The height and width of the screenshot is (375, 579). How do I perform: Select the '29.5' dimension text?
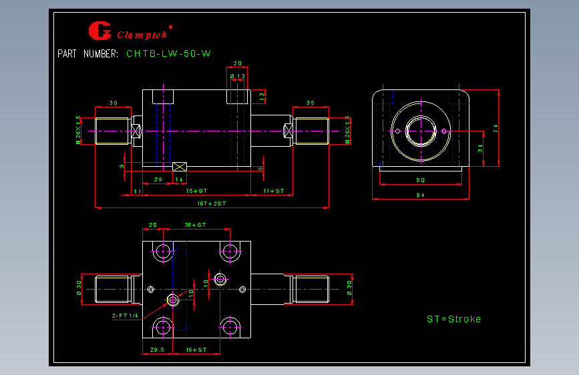point(157,350)
